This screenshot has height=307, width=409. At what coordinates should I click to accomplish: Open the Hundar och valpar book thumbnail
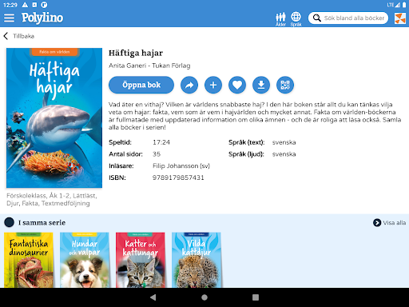point(85,260)
